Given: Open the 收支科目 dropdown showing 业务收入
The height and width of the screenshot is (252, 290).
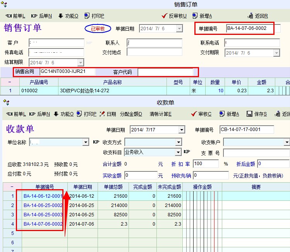Looking at the screenshot, I should (x=178, y=152).
